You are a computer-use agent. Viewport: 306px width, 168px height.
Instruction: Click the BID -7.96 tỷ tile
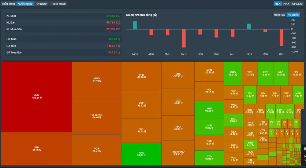[x=263, y=95]
